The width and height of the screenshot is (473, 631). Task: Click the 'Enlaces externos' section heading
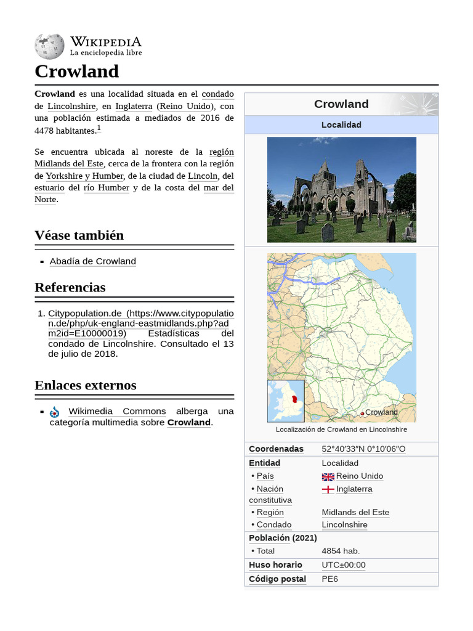point(85,386)
